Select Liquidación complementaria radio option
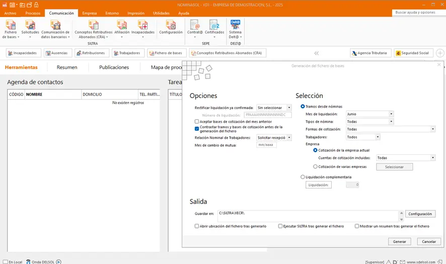This screenshot has height=264, width=446. click(303, 177)
